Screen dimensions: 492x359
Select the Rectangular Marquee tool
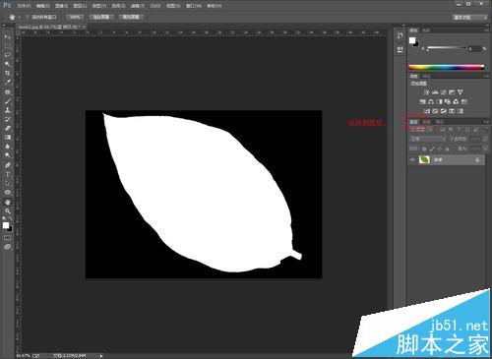pyautogui.click(x=7, y=46)
